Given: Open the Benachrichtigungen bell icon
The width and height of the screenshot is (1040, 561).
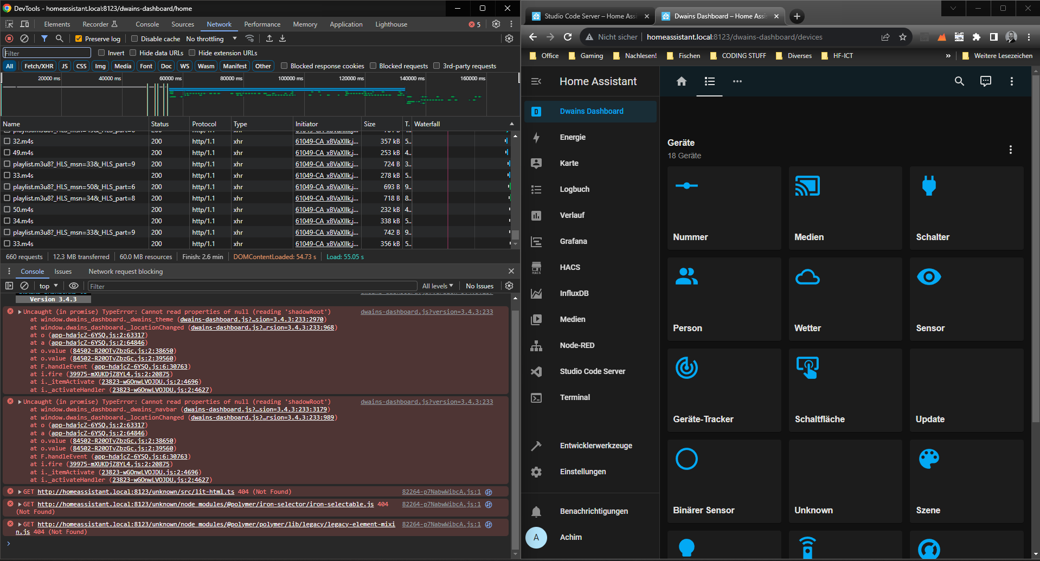Looking at the screenshot, I should point(536,511).
